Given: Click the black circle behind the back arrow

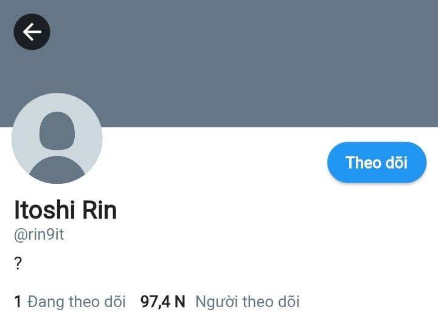Looking at the screenshot, I should 32,32.
